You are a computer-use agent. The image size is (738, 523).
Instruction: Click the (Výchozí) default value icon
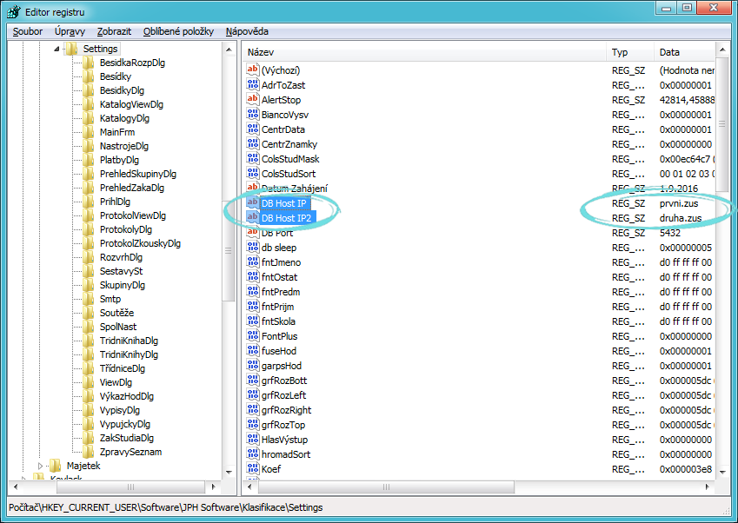click(253, 70)
